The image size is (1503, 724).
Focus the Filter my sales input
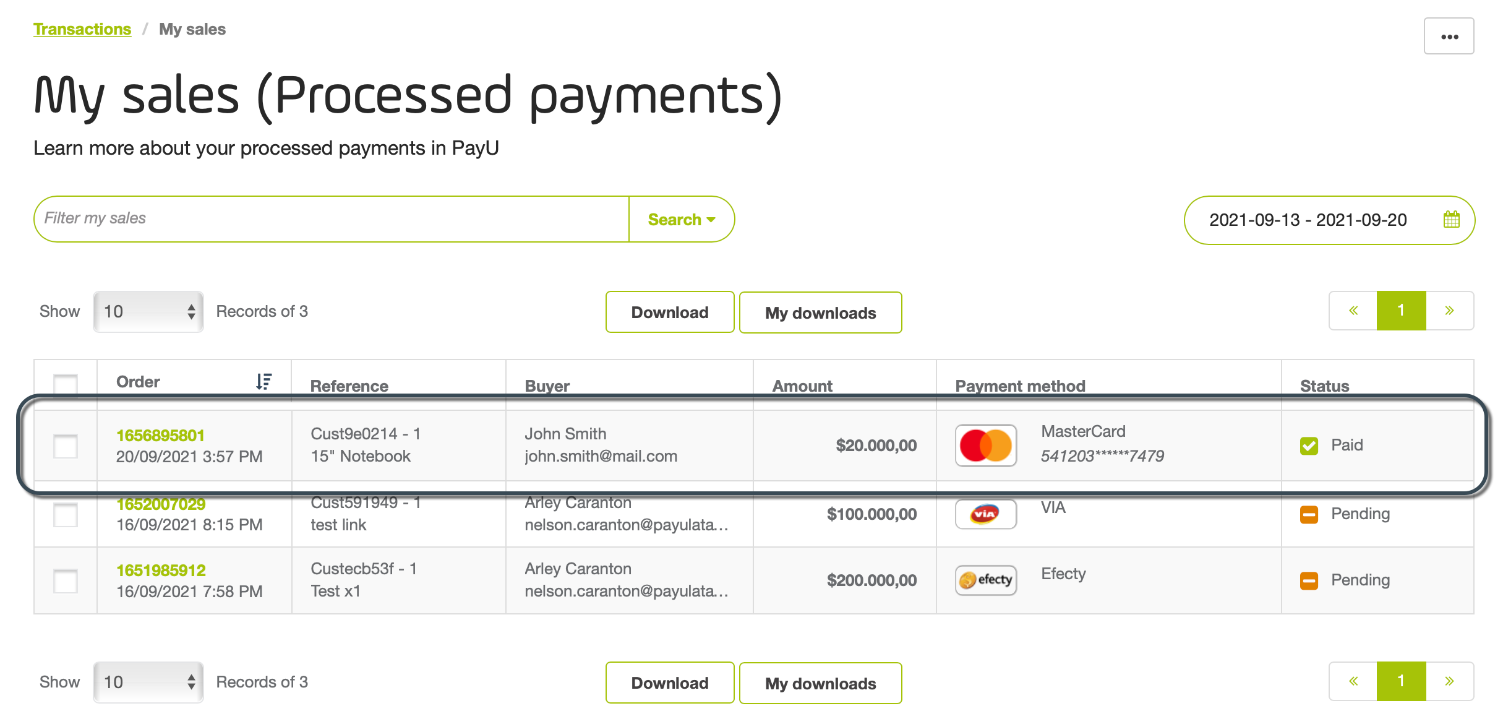[x=332, y=220]
